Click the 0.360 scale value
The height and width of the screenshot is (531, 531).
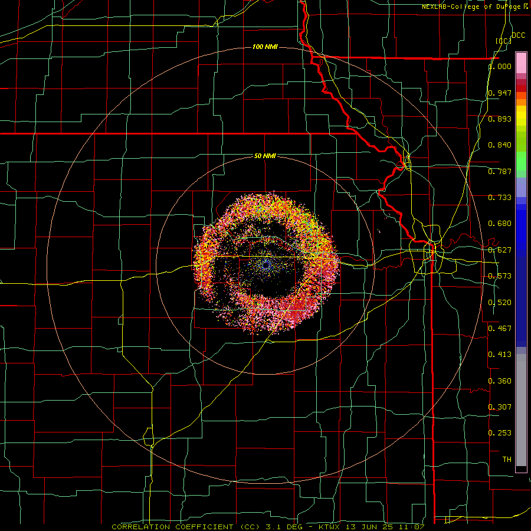pyautogui.click(x=500, y=381)
